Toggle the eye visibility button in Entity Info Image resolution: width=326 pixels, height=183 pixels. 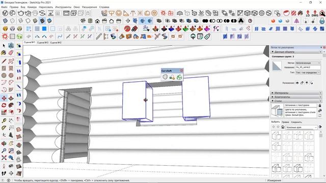tap(297, 83)
